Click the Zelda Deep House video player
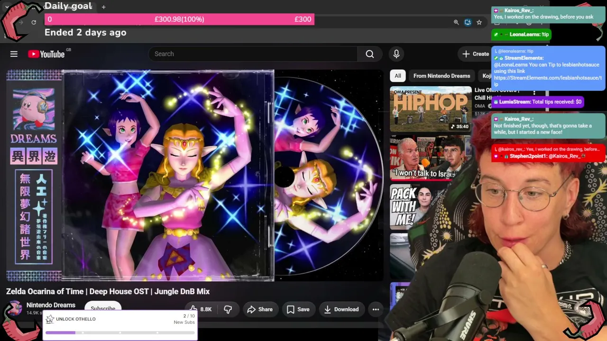Viewport: 607px width, 341px height. point(194,175)
